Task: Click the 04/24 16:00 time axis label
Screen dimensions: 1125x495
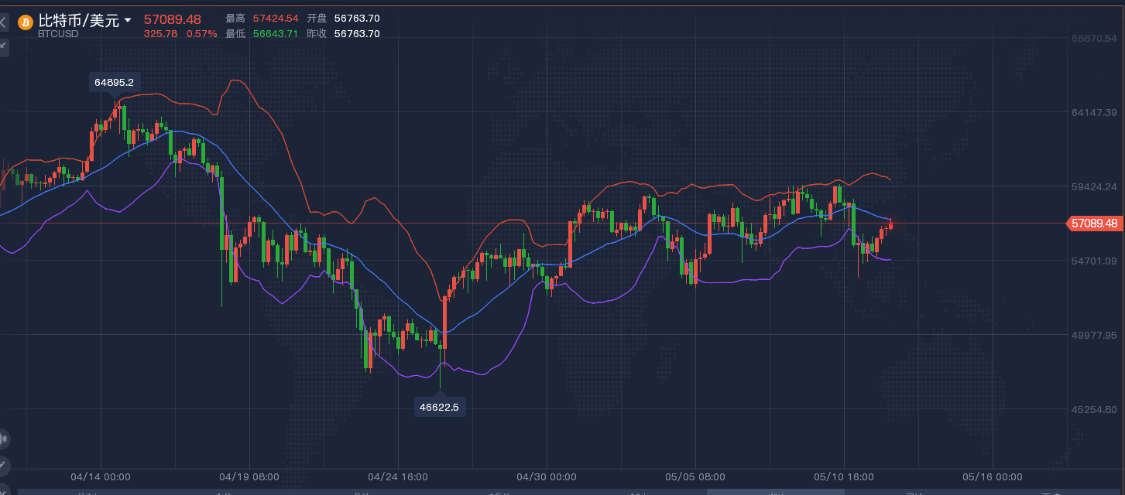Action: pos(397,476)
